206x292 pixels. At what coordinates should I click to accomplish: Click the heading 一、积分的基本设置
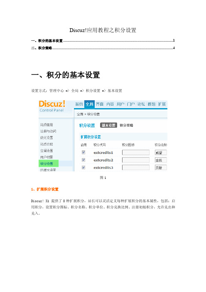click(x=66, y=75)
